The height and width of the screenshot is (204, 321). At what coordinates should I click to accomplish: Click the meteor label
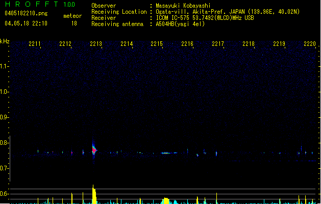[x=72, y=16]
